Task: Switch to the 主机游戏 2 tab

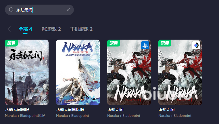Action: tap(81, 29)
